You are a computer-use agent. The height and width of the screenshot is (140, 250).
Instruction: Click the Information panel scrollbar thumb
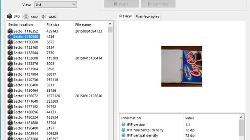click(241, 128)
